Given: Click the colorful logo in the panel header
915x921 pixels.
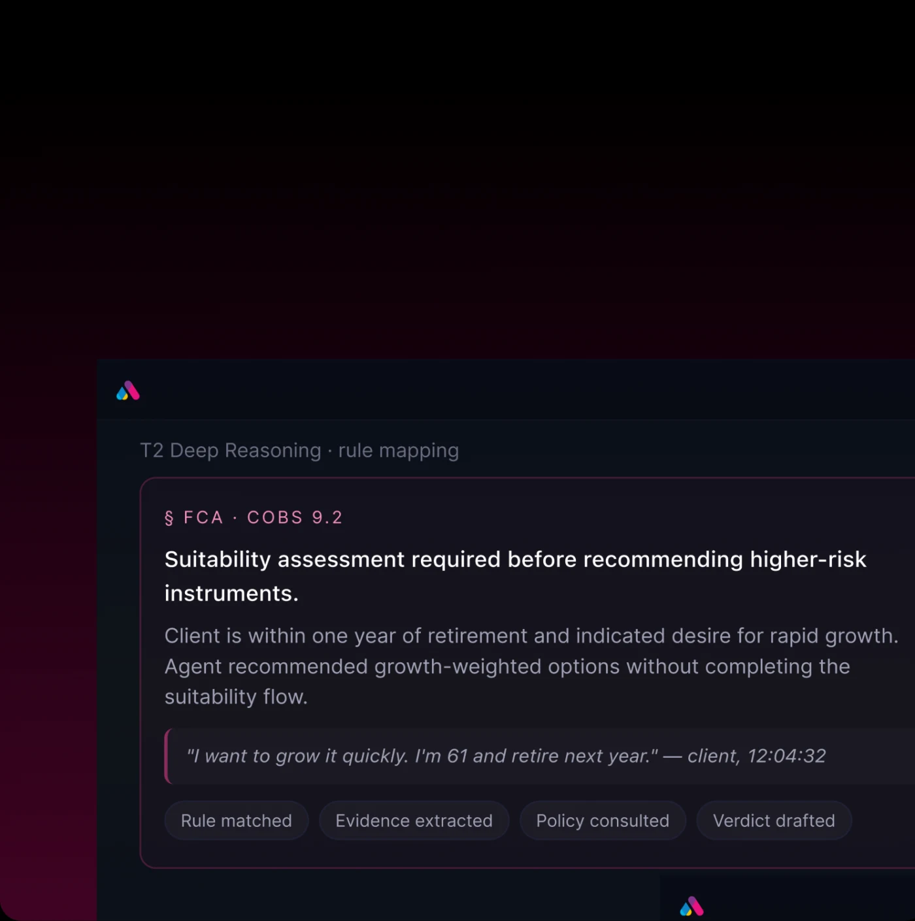Looking at the screenshot, I should (x=128, y=391).
